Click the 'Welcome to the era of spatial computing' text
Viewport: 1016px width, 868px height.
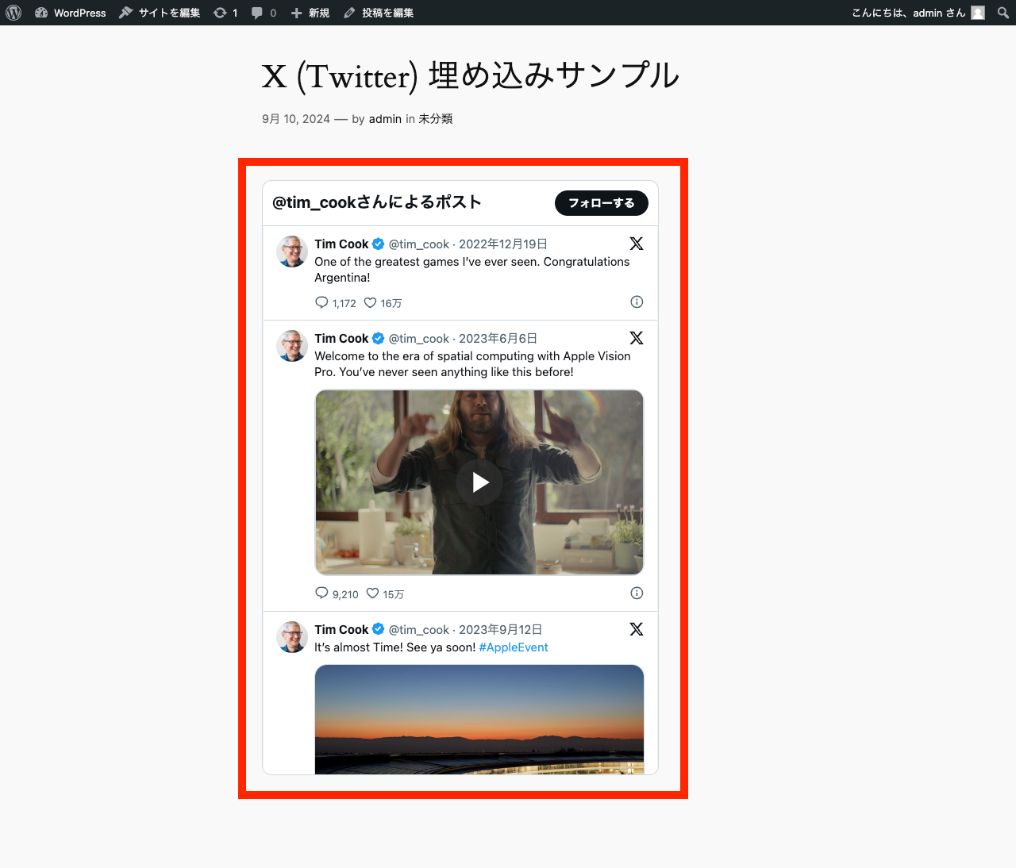coord(473,364)
